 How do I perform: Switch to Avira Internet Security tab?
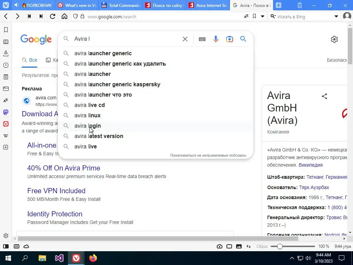pyautogui.click(x=208, y=5)
